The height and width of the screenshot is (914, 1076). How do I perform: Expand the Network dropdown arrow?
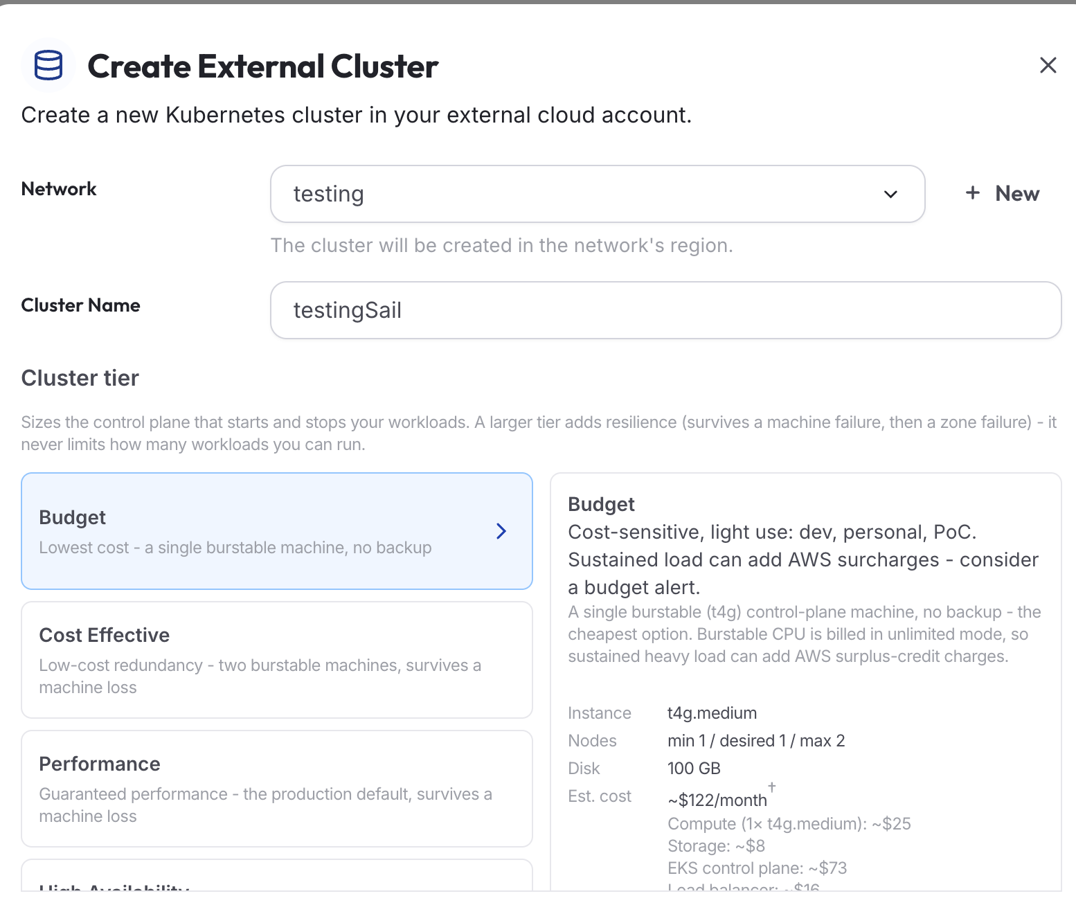890,195
